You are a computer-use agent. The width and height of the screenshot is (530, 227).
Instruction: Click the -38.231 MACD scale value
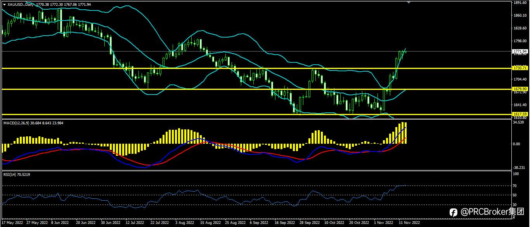[x=519, y=168]
